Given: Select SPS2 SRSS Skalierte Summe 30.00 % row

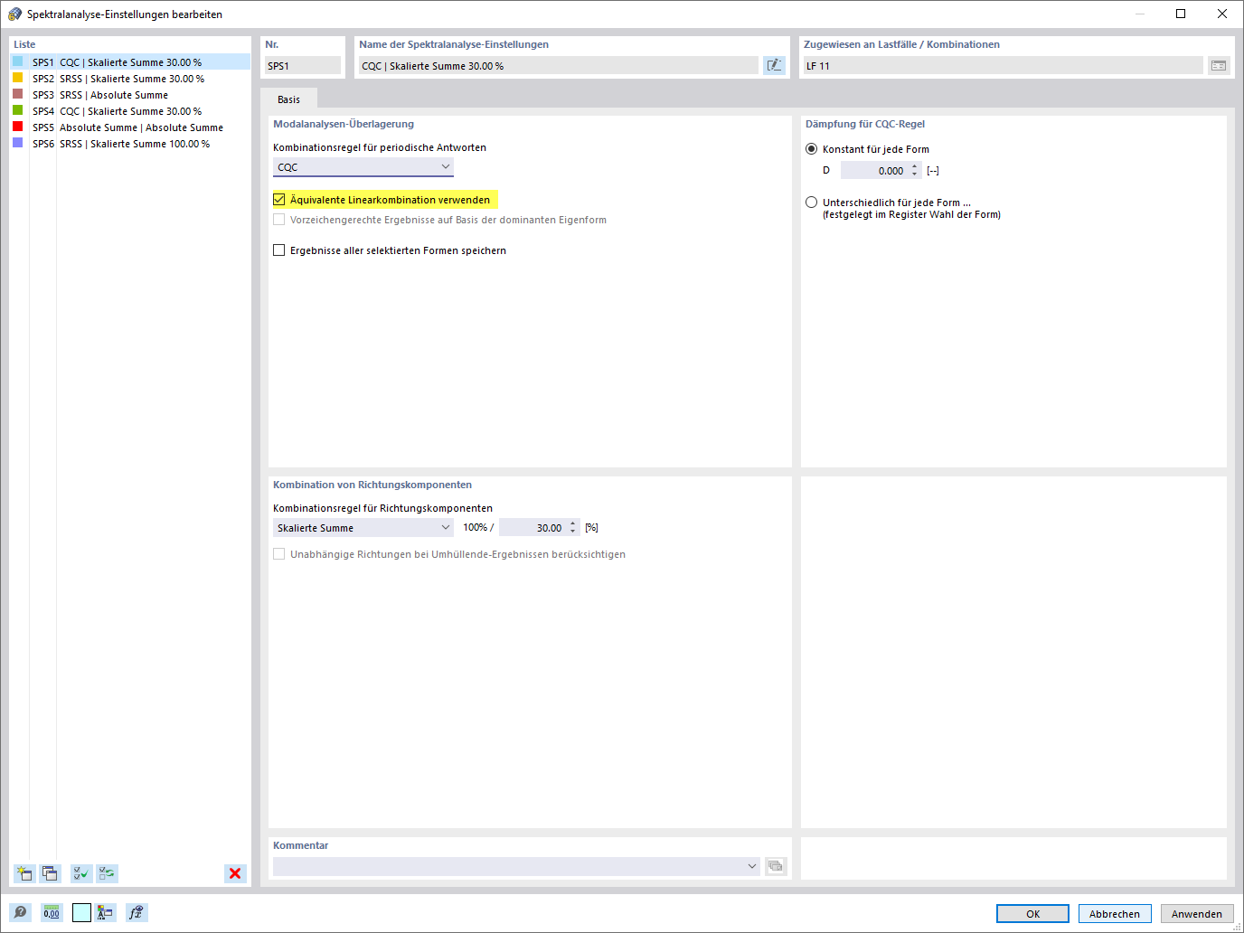Looking at the screenshot, I should 130,79.
